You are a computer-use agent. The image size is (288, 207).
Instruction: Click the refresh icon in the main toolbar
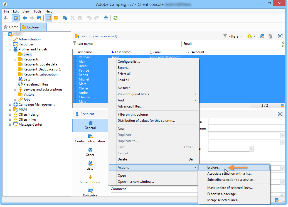tap(115, 18)
